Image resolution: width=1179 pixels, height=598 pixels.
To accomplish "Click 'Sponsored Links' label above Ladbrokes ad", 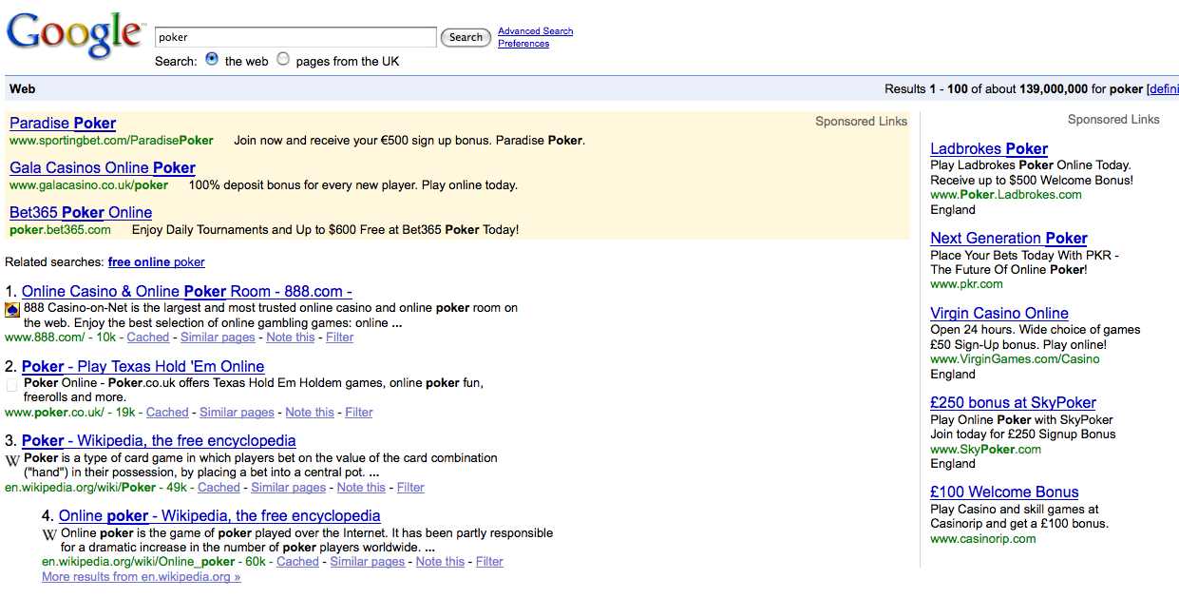I will (x=1113, y=120).
